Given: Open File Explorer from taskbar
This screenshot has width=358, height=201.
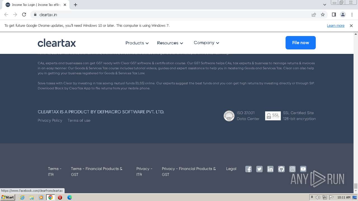Looking at the screenshot, I should pos(32,197).
